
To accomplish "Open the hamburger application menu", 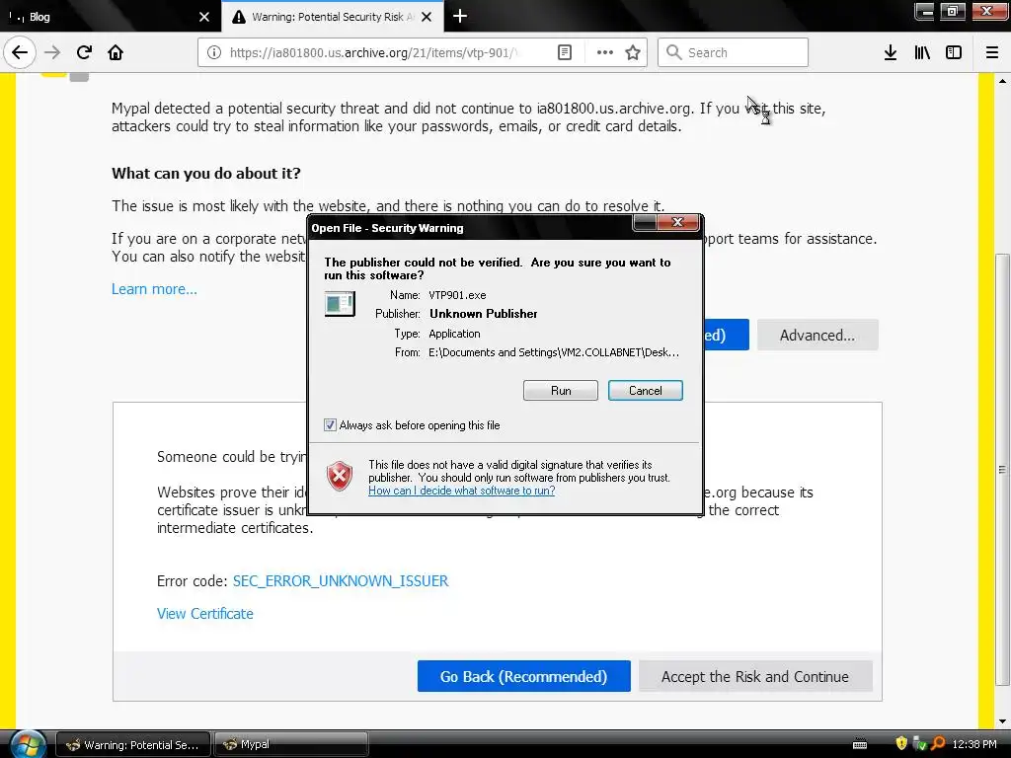I will (992, 52).
